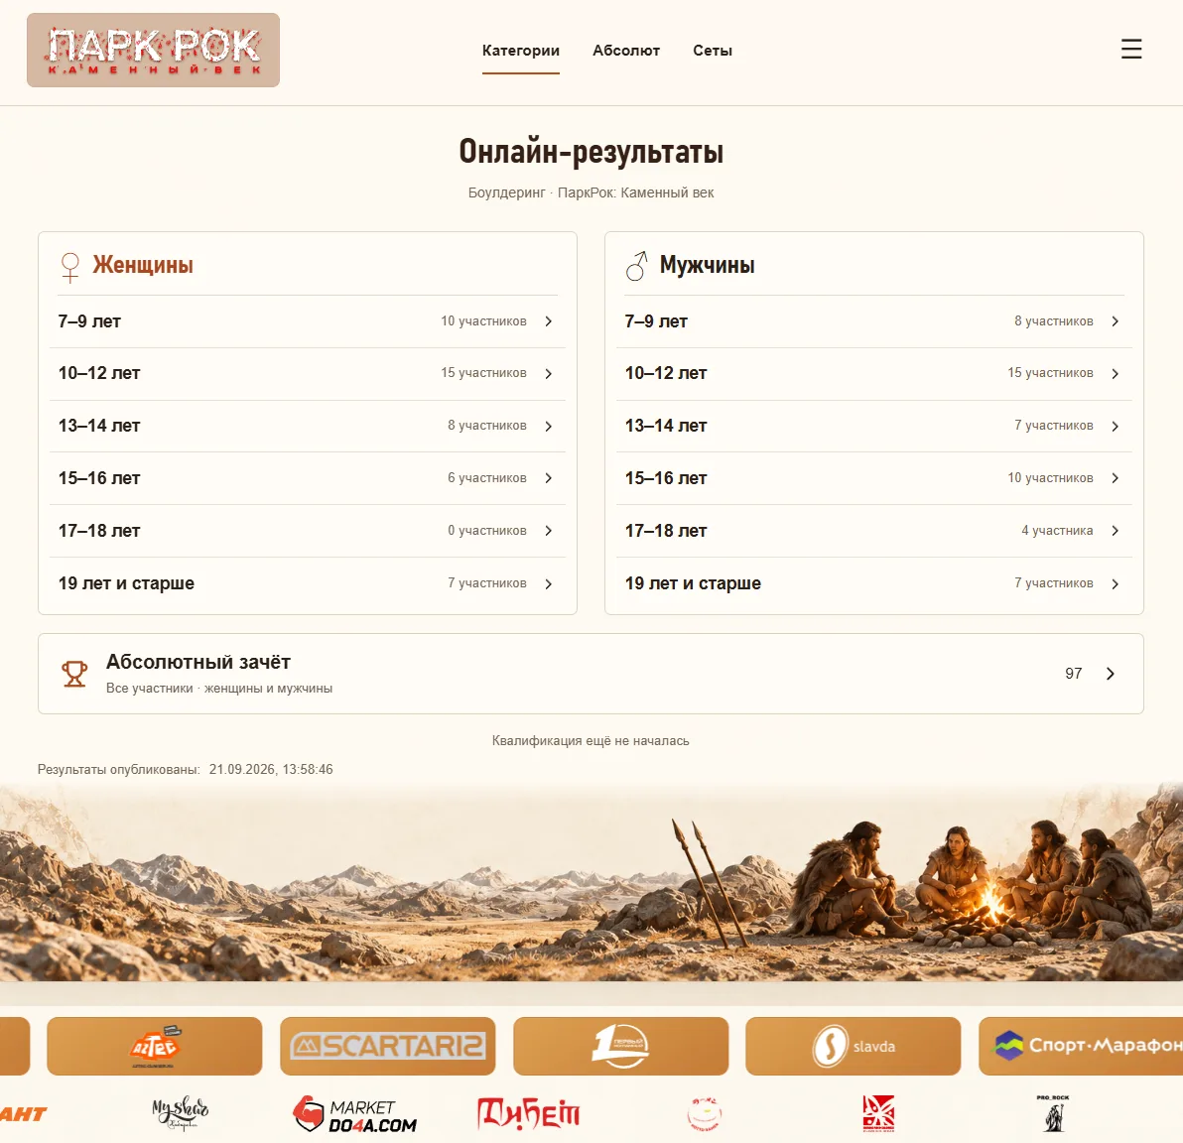Open women's 15–16 лет category

pos(308,478)
